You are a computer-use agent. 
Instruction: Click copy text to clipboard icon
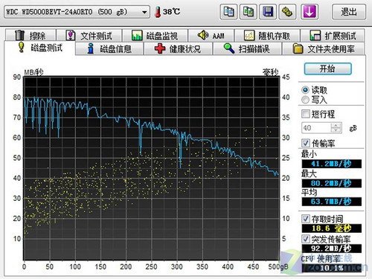click(x=228, y=12)
